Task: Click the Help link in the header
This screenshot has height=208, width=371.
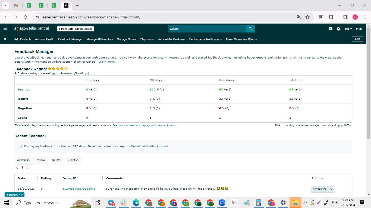Action: tap(359, 29)
